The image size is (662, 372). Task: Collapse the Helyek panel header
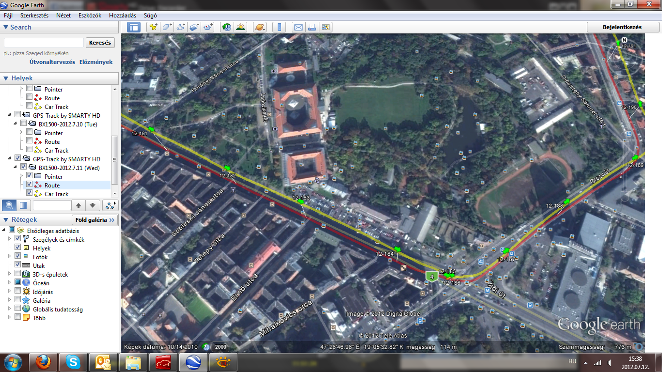[6, 78]
